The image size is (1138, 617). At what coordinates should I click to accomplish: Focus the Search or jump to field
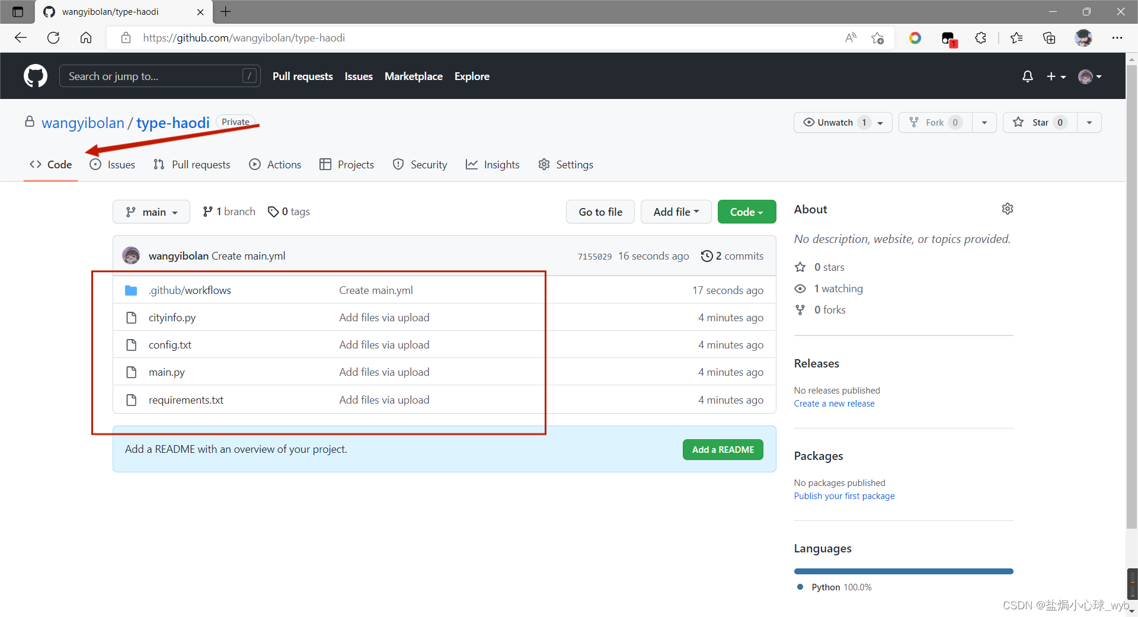click(160, 76)
